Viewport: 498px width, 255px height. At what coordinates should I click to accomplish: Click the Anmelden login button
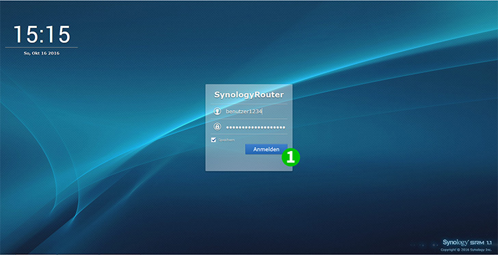pos(266,149)
